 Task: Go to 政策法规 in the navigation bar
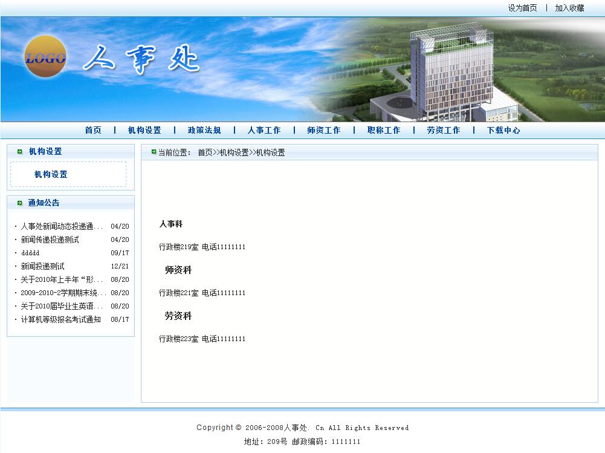[x=204, y=130]
